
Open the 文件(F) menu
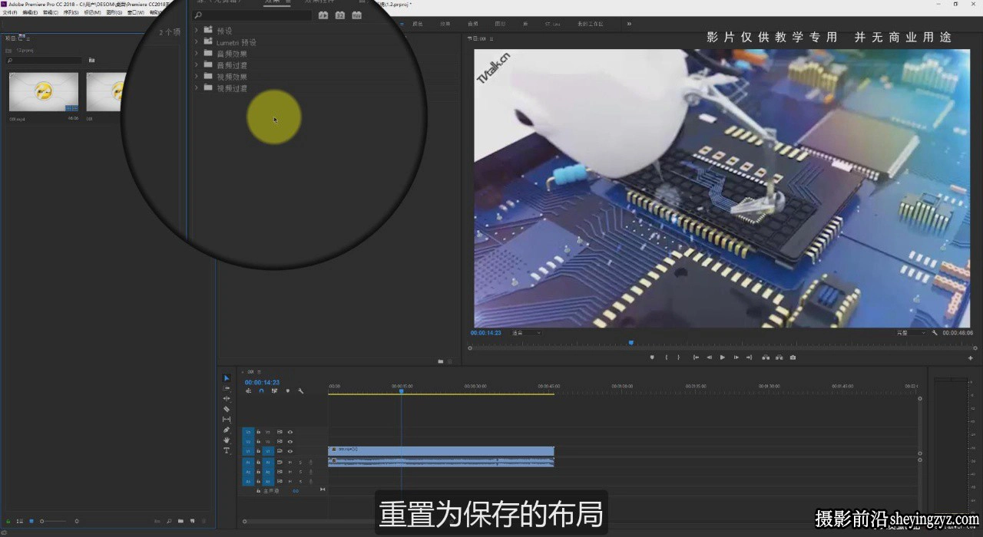pos(9,12)
